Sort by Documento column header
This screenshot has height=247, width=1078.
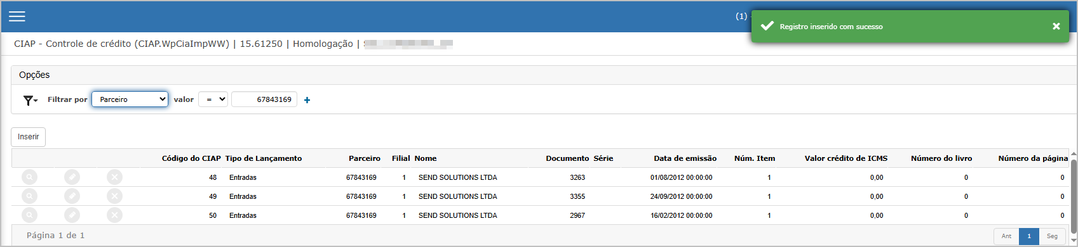tap(567, 158)
